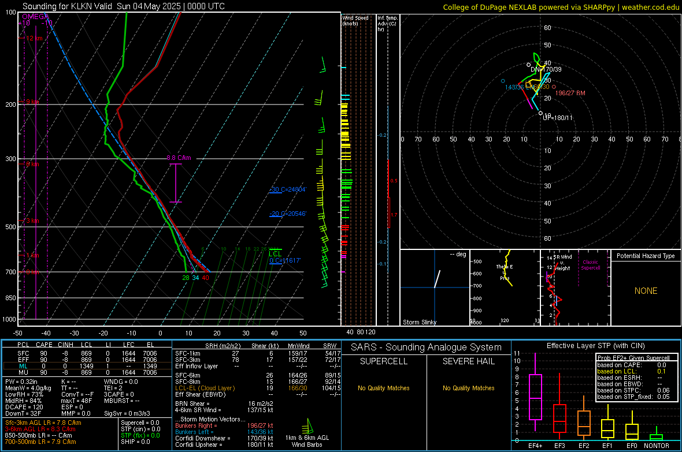Click the 'MeanW = 4.0g/kg' value
This screenshot has height=452, width=682.
[28, 388]
